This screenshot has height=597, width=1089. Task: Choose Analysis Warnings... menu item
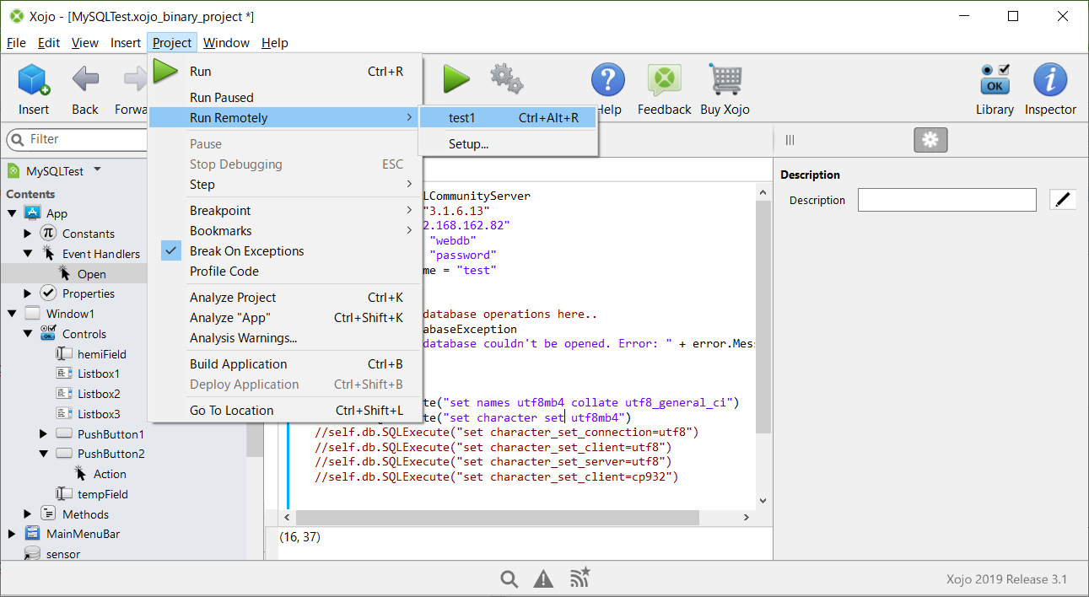(284, 338)
